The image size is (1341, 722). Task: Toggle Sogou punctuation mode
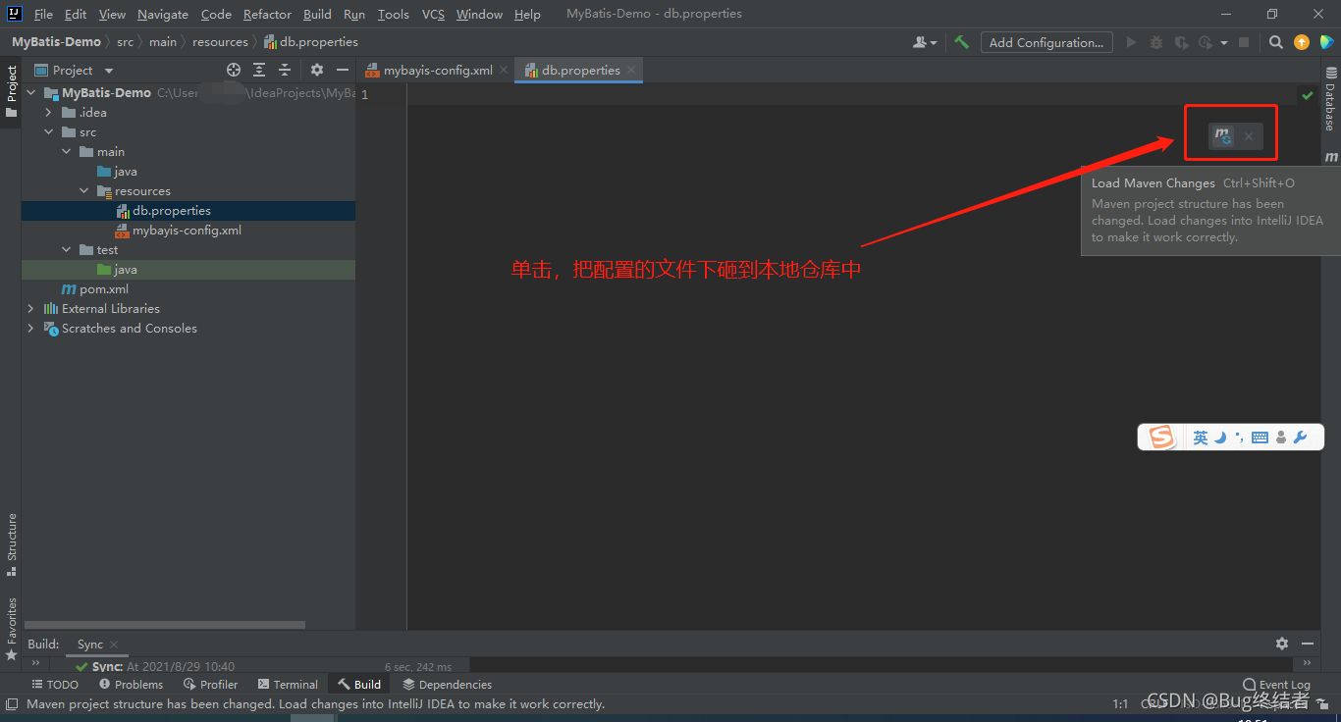pyautogui.click(x=1239, y=438)
